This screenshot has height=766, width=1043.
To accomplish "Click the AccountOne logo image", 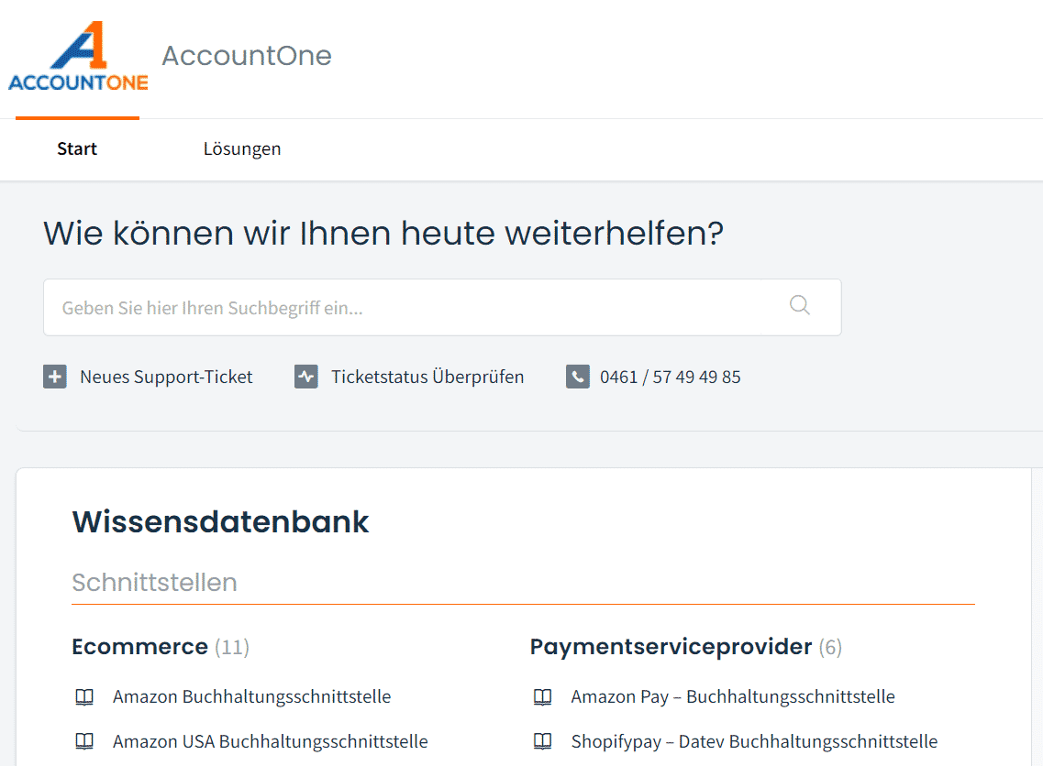I will point(78,56).
